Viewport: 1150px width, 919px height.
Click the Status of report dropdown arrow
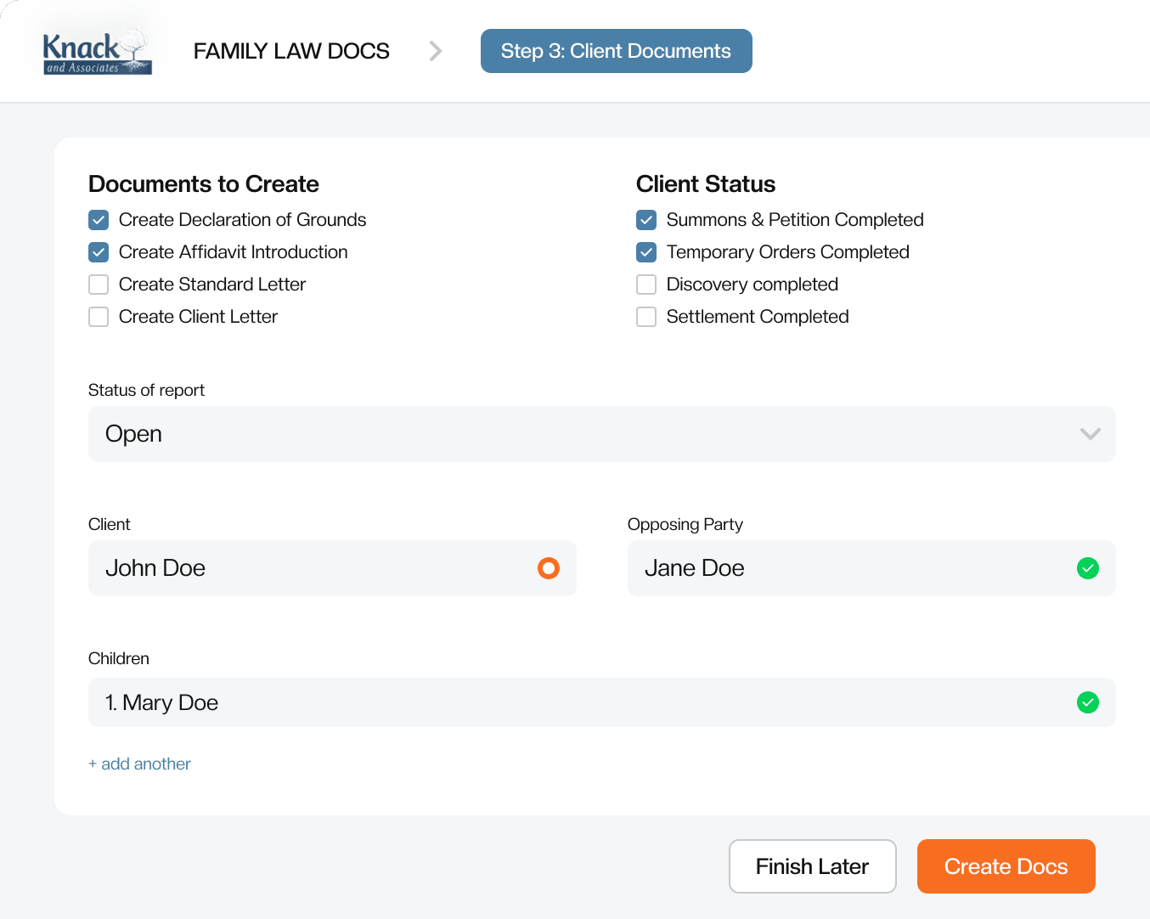[1091, 434]
